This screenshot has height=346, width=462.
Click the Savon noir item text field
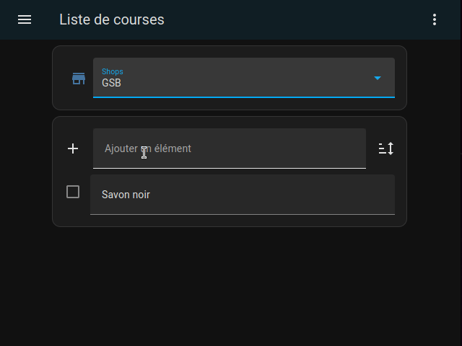pos(243,195)
